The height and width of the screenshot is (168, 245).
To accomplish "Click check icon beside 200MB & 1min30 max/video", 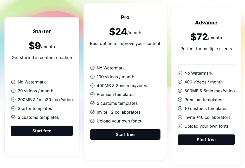I will pyautogui.click(x=13, y=100).
